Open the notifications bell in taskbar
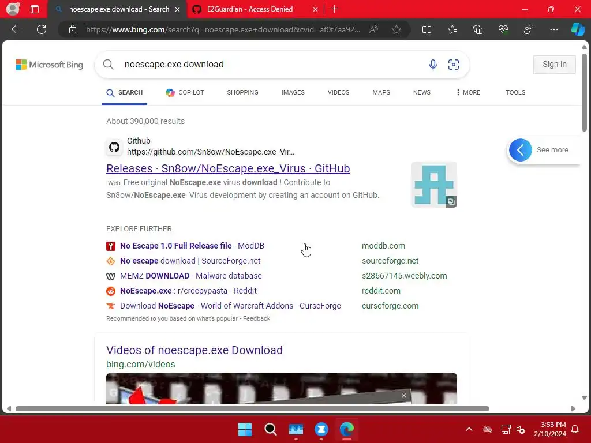This screenshot has width=591, height=443. click(575, 429)
